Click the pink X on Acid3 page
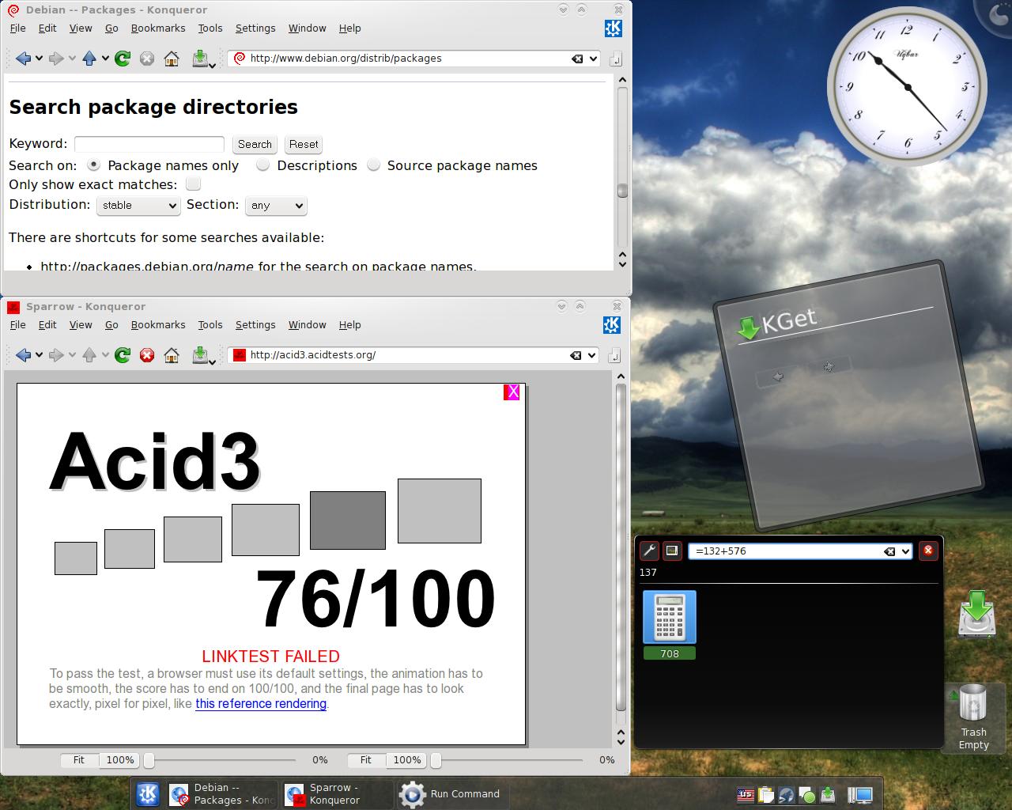The height and width of the screenshot is (810, 1012). click(x=512, y=392)
